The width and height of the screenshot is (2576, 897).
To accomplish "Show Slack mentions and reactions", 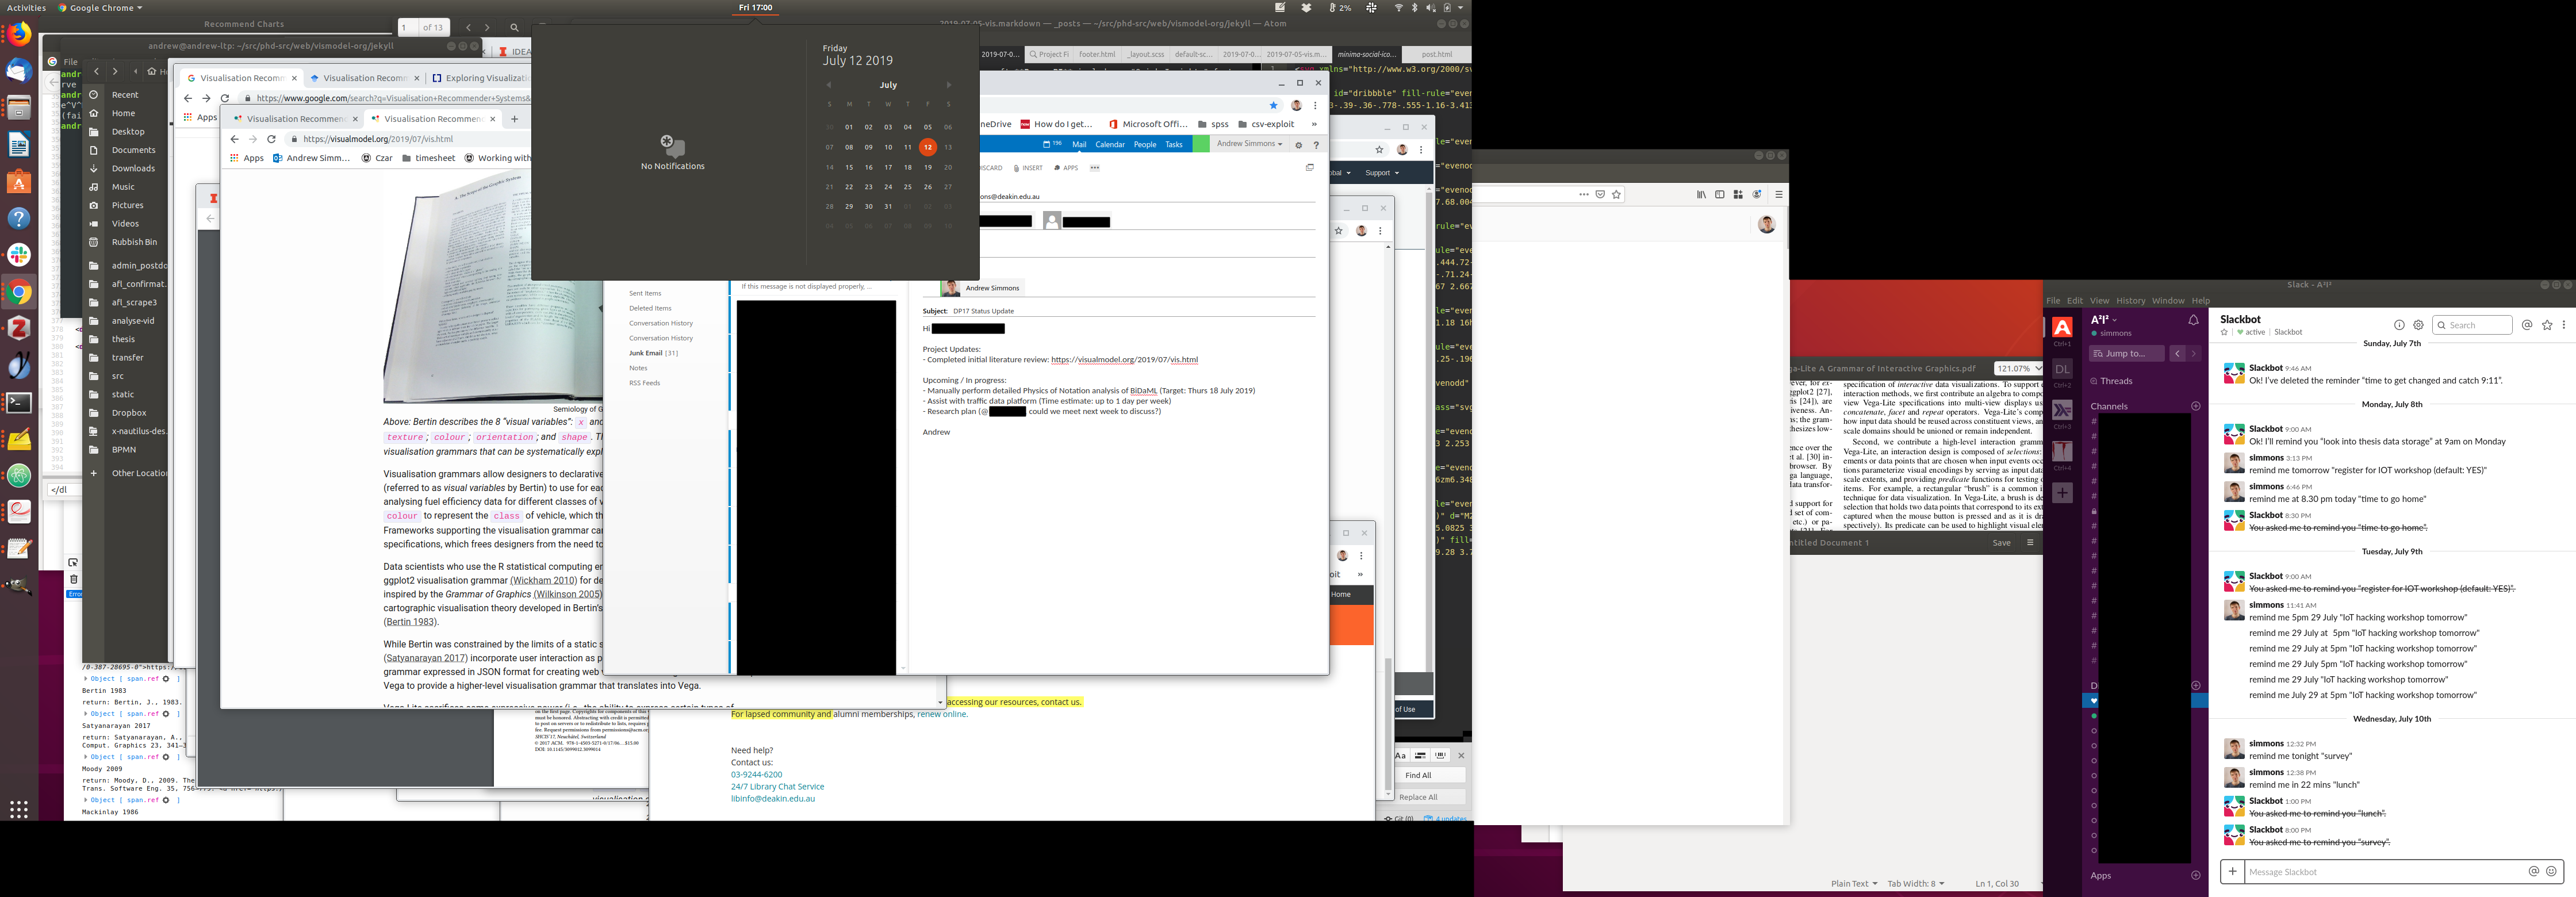I will [2526, 325].
